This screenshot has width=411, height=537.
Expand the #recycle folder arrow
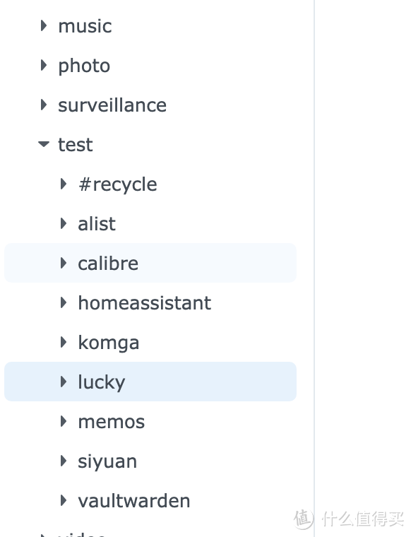point(64,184)
